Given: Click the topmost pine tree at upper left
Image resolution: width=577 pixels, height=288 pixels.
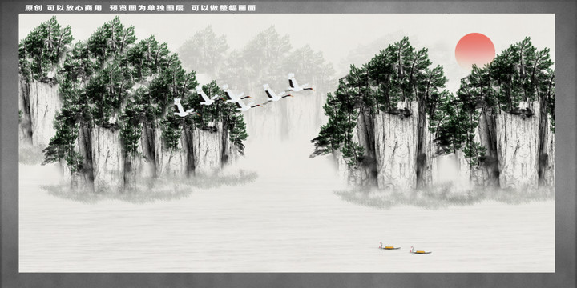Looking at the screenshot, I should [46, 48].
